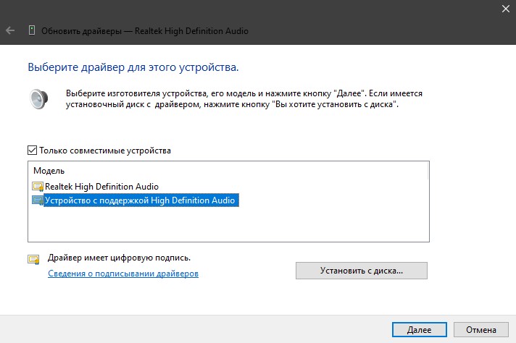516x343 pixels.
Task: Click signed driver certificate icon
Action: [33, 260]
